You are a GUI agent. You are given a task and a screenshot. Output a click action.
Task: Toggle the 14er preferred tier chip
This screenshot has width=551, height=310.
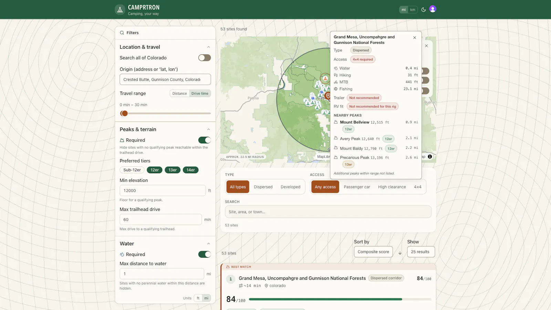point(190,170)
